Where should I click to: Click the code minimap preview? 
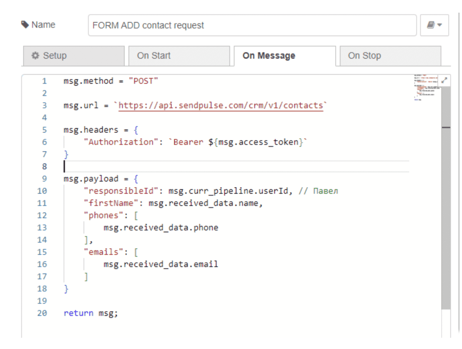[x=425, y=88]
